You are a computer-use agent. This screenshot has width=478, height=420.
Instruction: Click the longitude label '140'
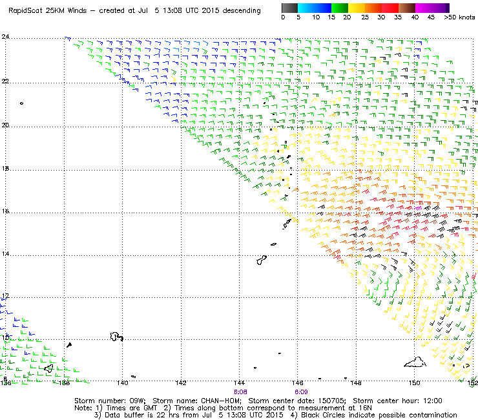pyautogui.click(x=123, y=383)
